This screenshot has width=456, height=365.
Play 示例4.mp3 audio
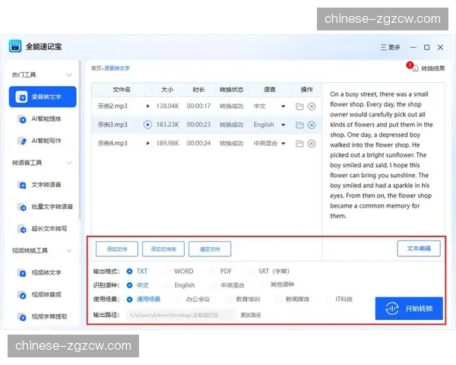pos(148,144)
